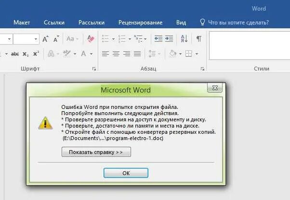Toggle Center alignment paragraph icon
Image resolution: width=290 pixels, height=200 pixels.
tap(116, 54)
